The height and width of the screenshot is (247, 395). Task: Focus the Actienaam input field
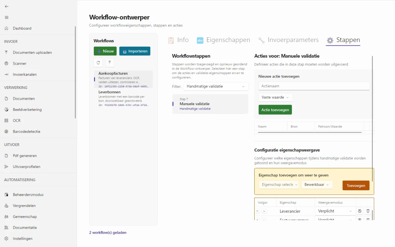point(314,86)
